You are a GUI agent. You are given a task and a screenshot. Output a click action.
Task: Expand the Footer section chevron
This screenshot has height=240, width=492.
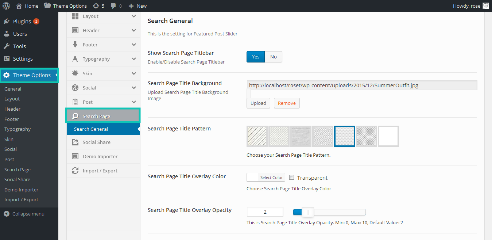(134, 45)
